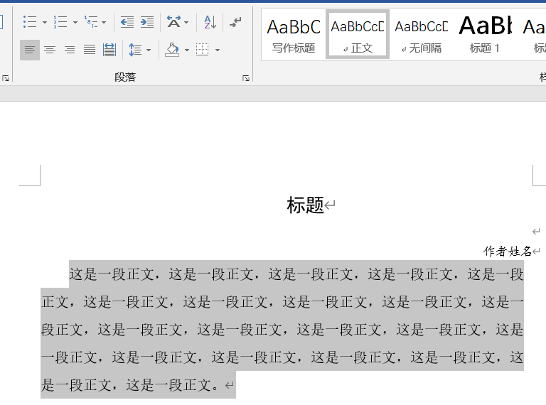546x405 pixels.
Task: Apply 正文 style
Action: click(358, 35)
